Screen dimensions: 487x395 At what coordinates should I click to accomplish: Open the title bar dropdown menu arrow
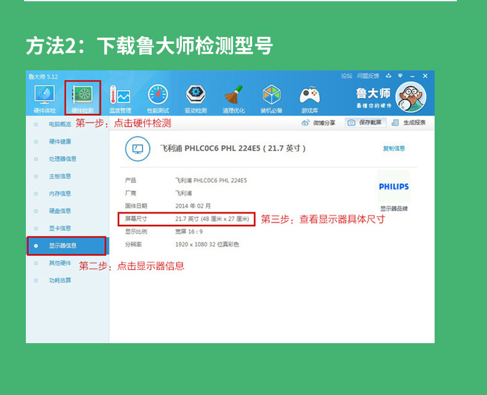[x=400, y=75]
